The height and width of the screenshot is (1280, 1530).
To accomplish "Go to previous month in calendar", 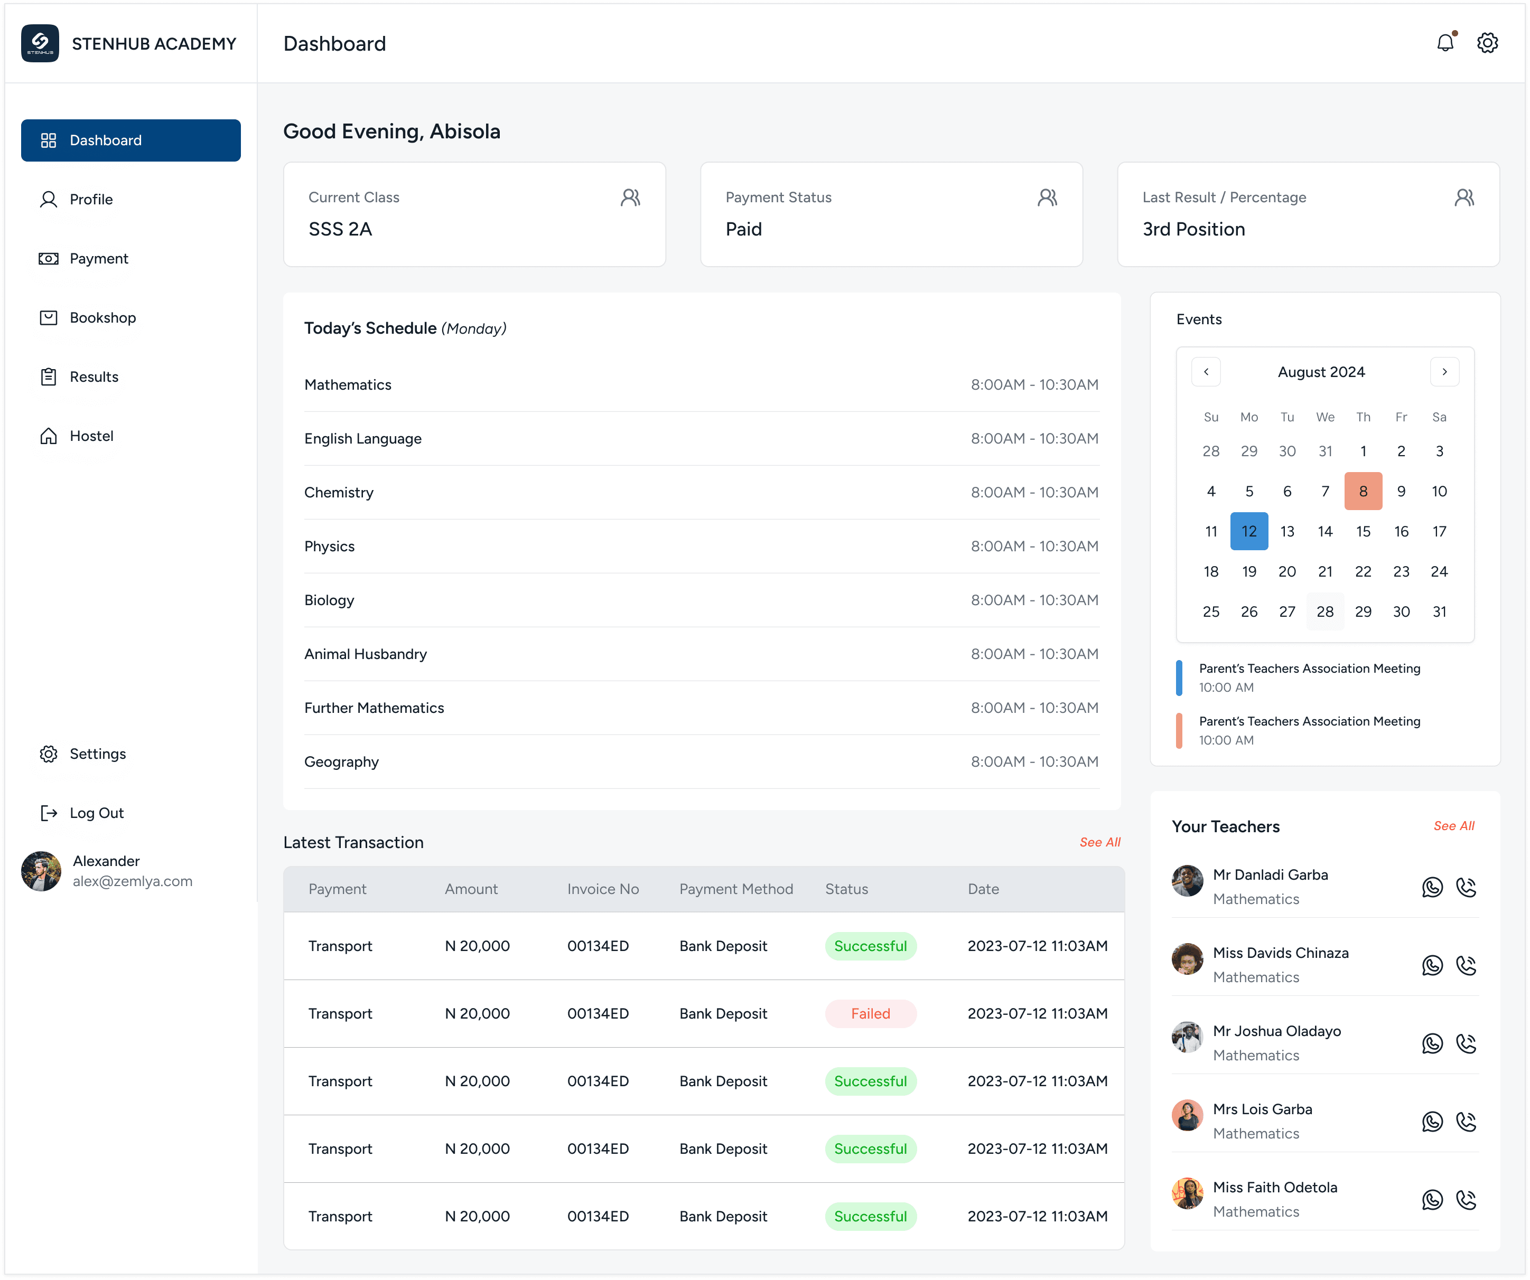I will click(1206, 371).
